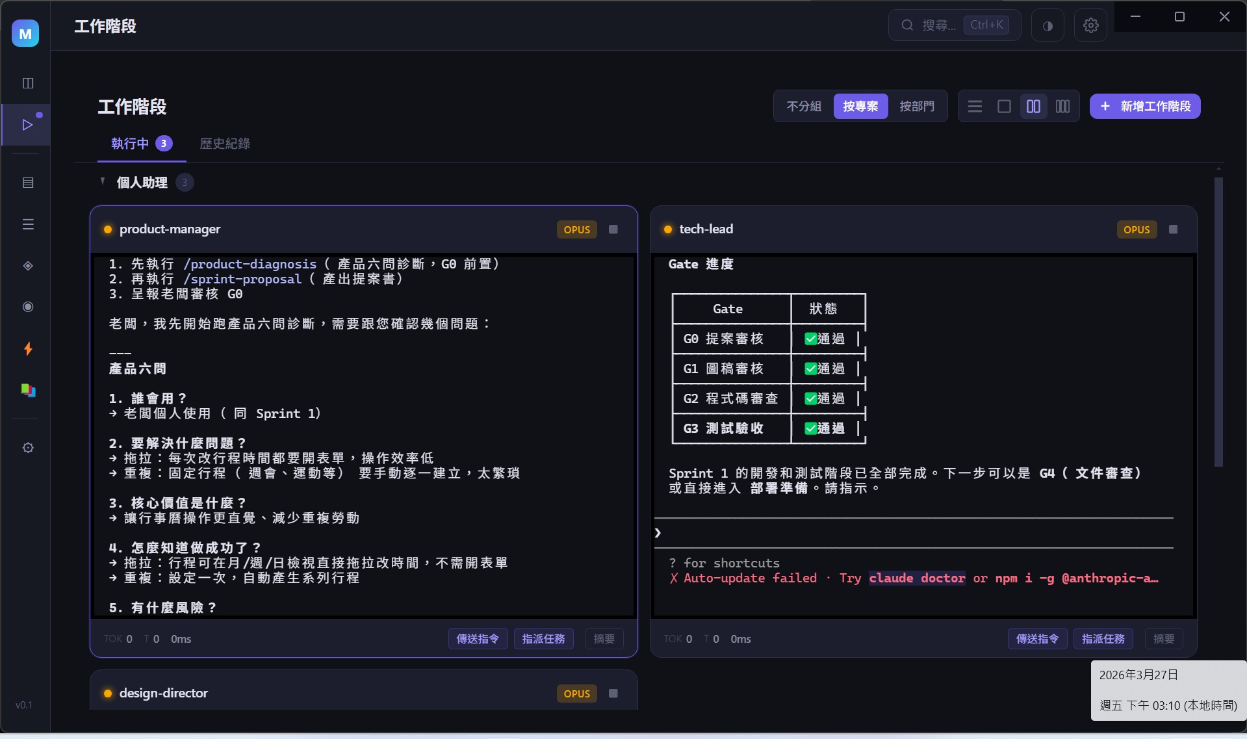The width and height of the screenshot is (1247, 739).
Task: Open the circle record sidebar icon
Action: pyautogui.click(x=28, y=307)
